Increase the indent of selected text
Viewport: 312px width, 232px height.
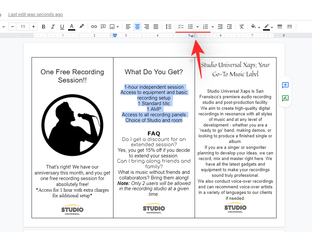click(x=229, y=27)
